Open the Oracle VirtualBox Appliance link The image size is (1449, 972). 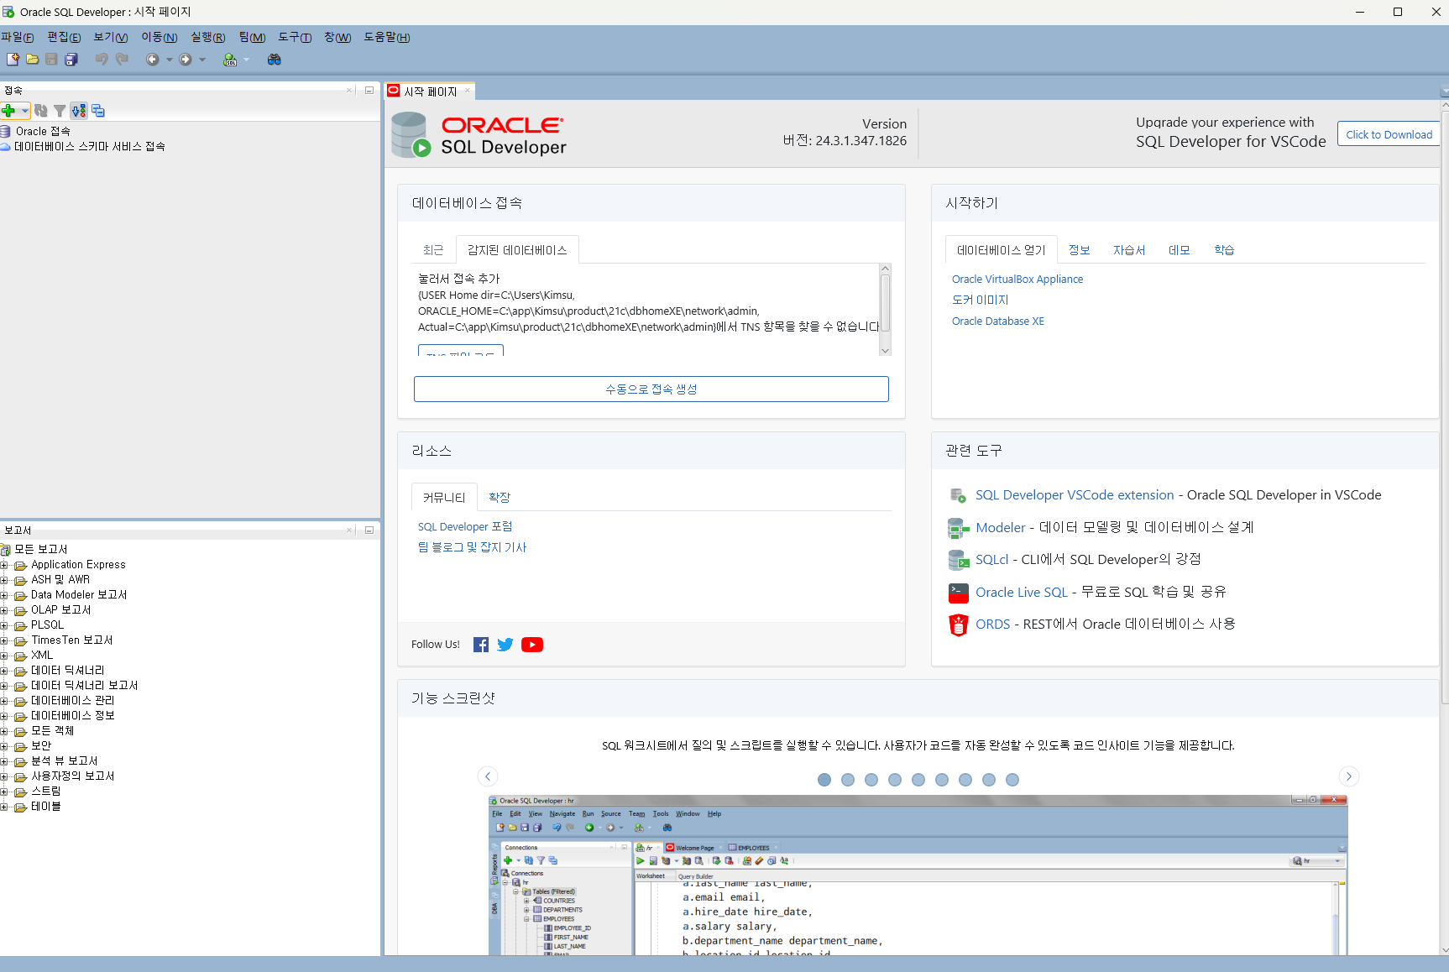pos(1017,280)
